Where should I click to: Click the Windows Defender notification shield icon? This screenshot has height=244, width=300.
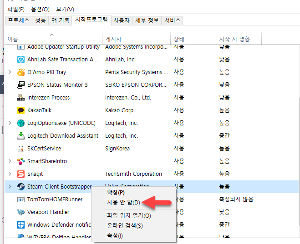coord(21,225)
